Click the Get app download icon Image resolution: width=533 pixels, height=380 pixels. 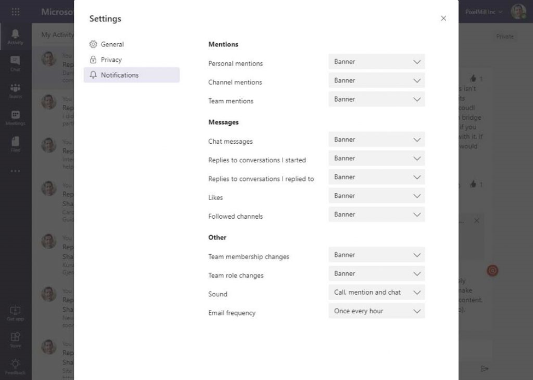[15, 313]
